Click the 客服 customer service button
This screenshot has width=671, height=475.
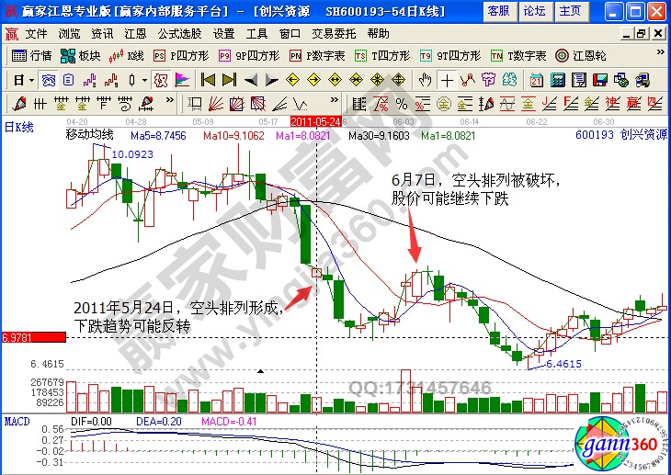click(498, 11)
